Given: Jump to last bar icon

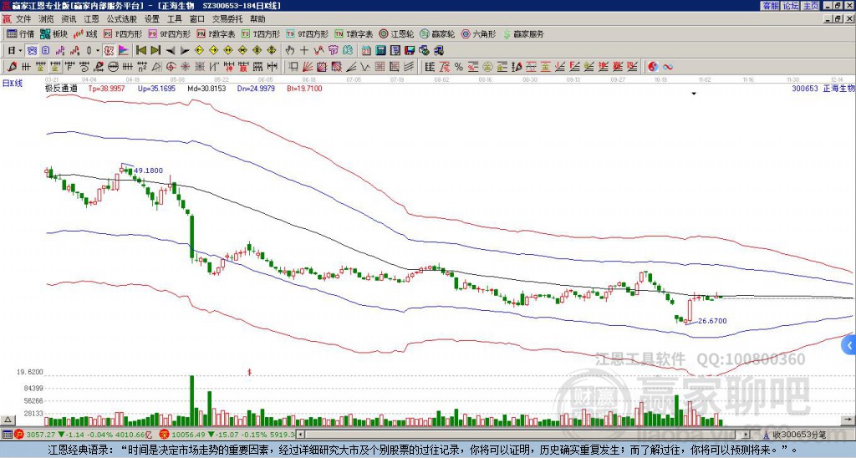Looking at the screenshot, I should click(155, 51).
